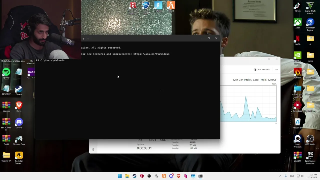The height and width of the screenshot is (180, 320).
Task: Switch to Brave in the taskbar
Action: tap(178, 176)
